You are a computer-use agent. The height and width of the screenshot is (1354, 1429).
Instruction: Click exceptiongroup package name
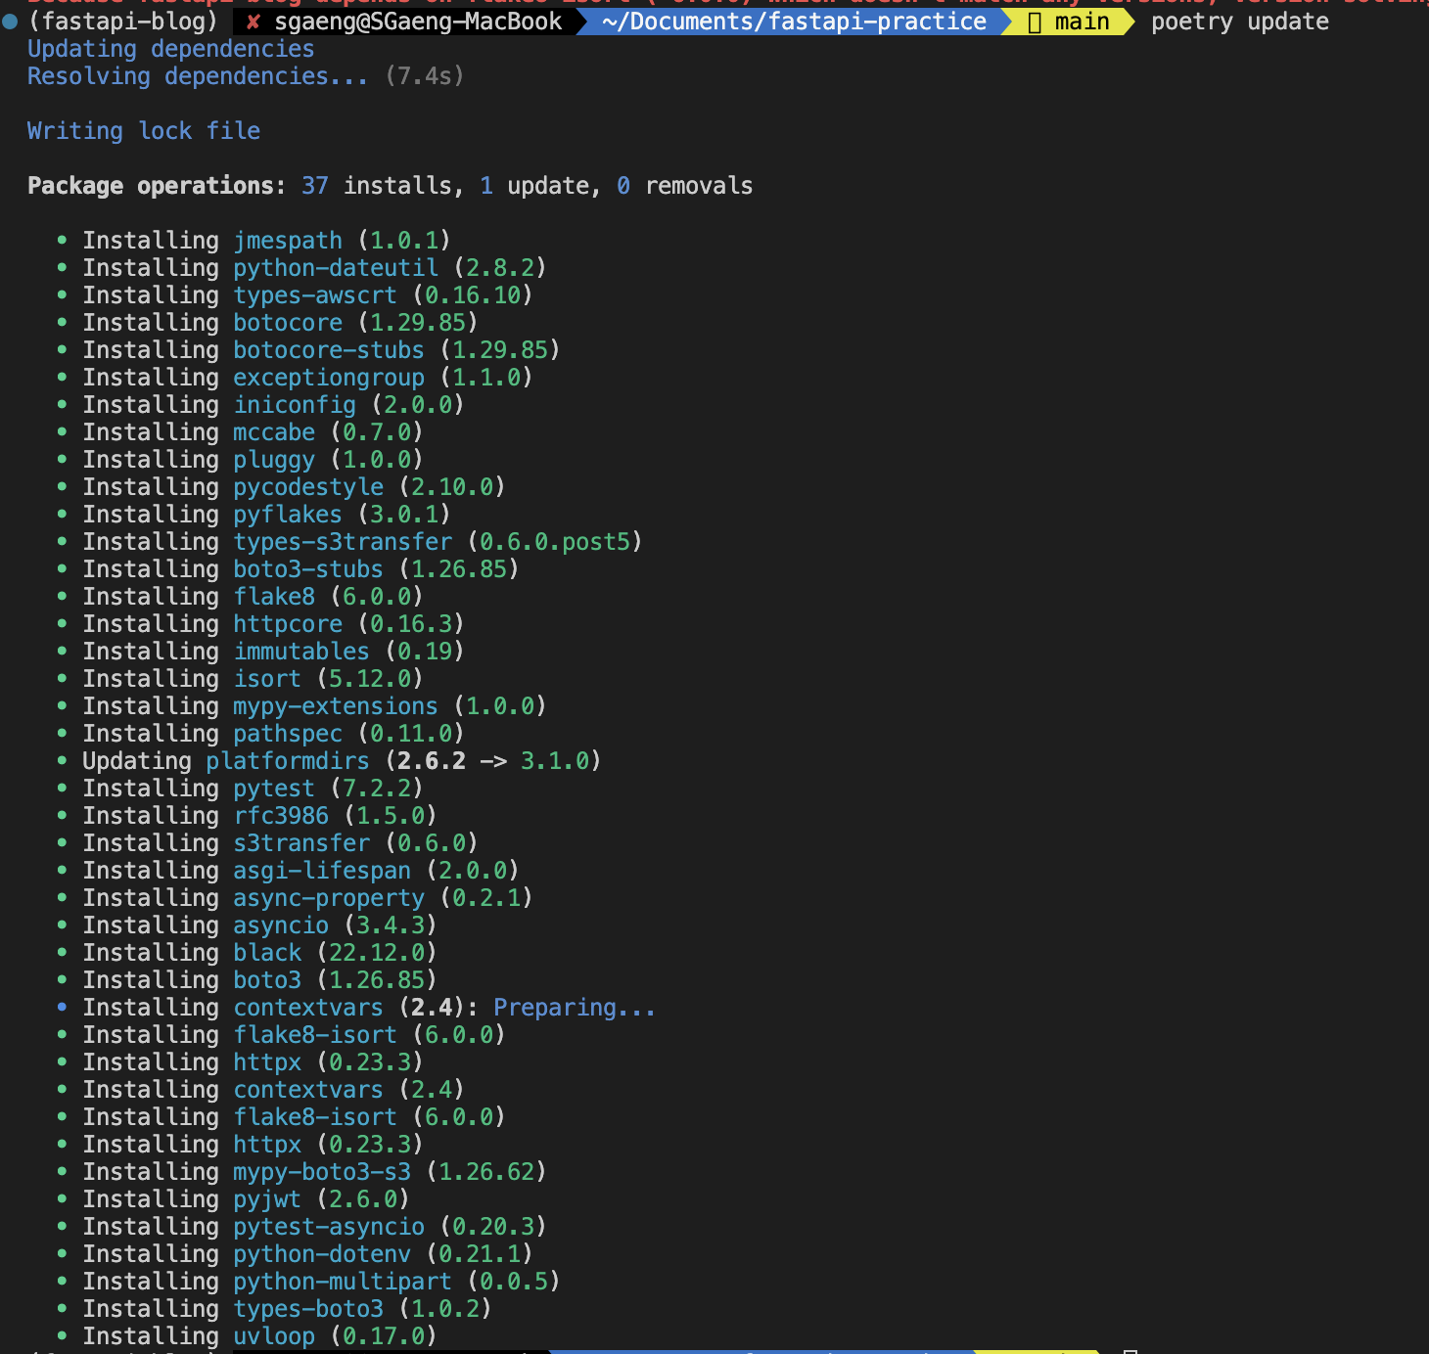[x=329, y=378]
